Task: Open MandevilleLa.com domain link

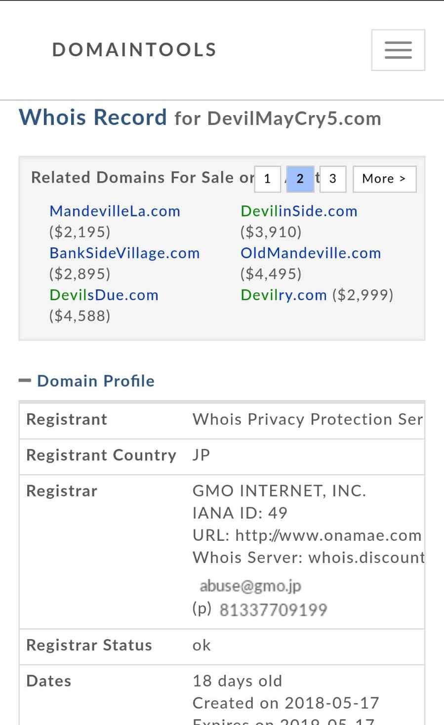Action: pyautogui.click(x=115, y=211)
